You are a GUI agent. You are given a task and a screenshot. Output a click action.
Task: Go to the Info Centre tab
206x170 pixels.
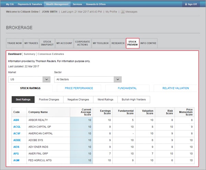tap(148, 43)
